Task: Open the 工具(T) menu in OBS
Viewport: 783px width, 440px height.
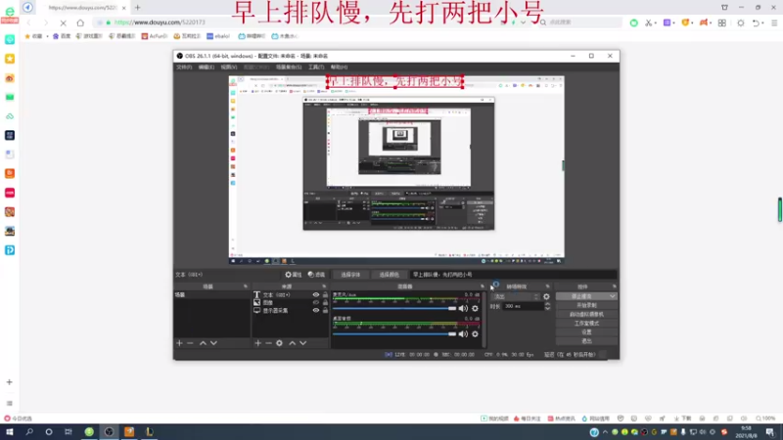Action: pos(316,66)
